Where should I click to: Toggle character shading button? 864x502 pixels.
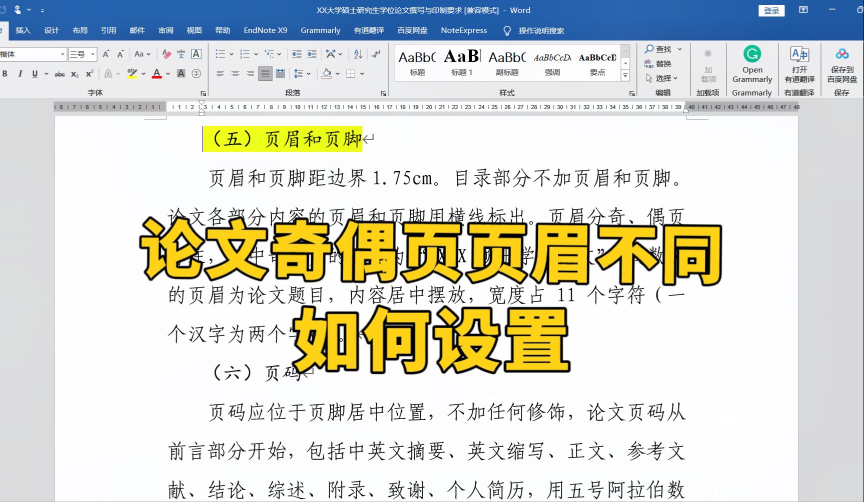(181, 74)
